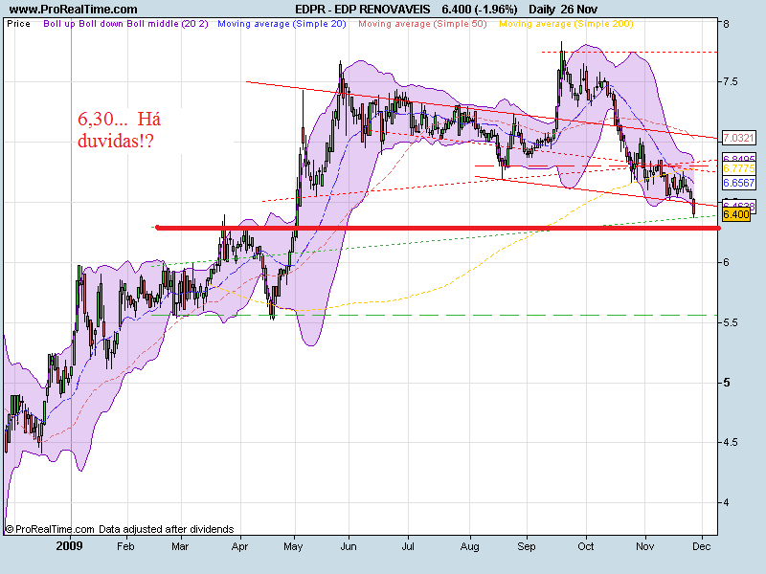
Task: Click the blue 6.6567 moving average tag
Action: coord(738,182)
